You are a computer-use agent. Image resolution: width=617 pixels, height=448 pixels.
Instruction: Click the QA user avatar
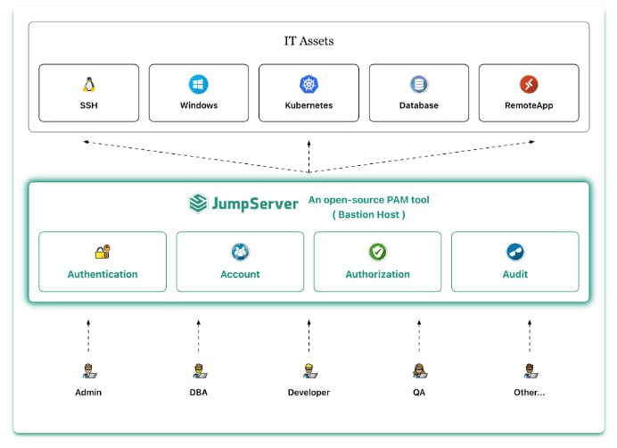coord(419,370)
